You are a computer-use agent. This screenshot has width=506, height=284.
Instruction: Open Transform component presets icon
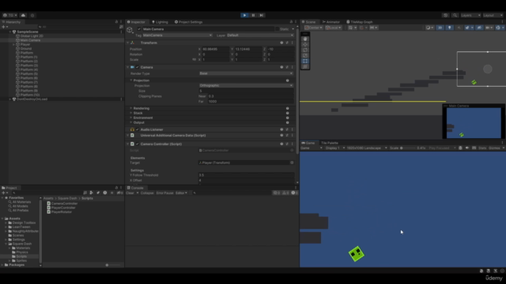click(x=287, y=43)
